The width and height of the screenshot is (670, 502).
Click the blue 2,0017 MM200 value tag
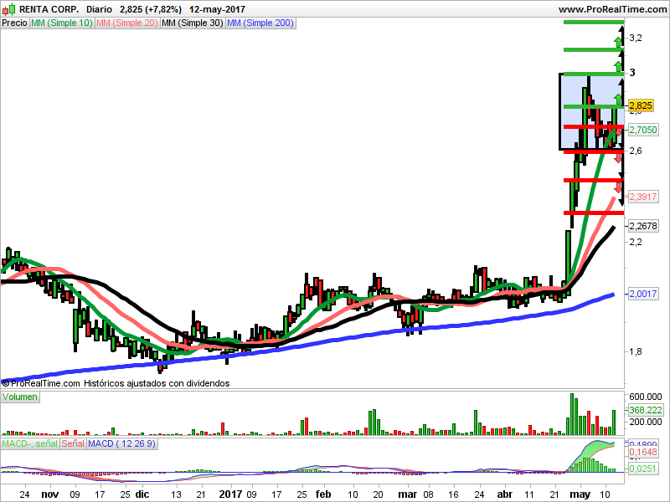[643, 294]
